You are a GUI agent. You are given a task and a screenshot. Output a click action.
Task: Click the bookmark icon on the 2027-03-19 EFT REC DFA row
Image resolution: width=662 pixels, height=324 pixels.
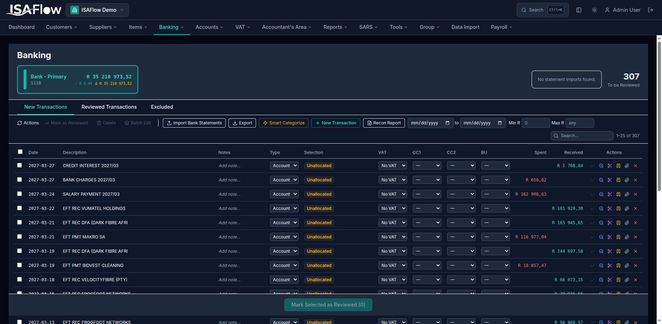point(618,251)
